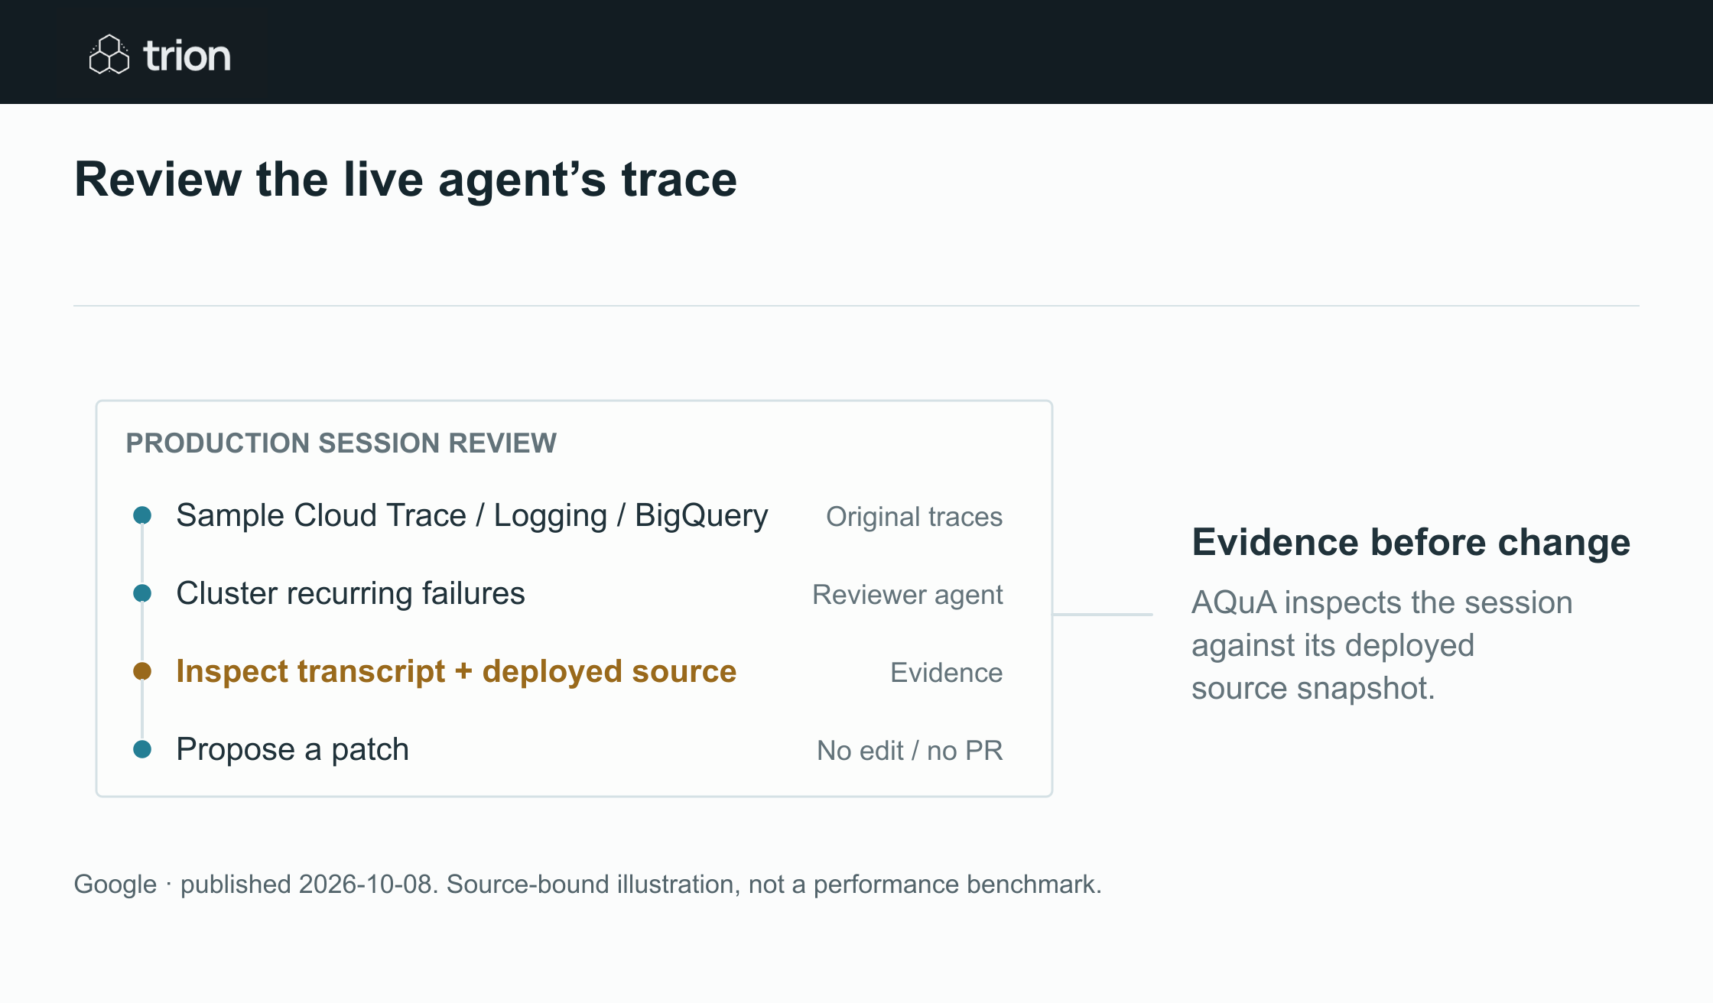Click the orange dot beside Inspect transcript
The width and height of the screenshot is (1713, 1003).
[142, 671]
